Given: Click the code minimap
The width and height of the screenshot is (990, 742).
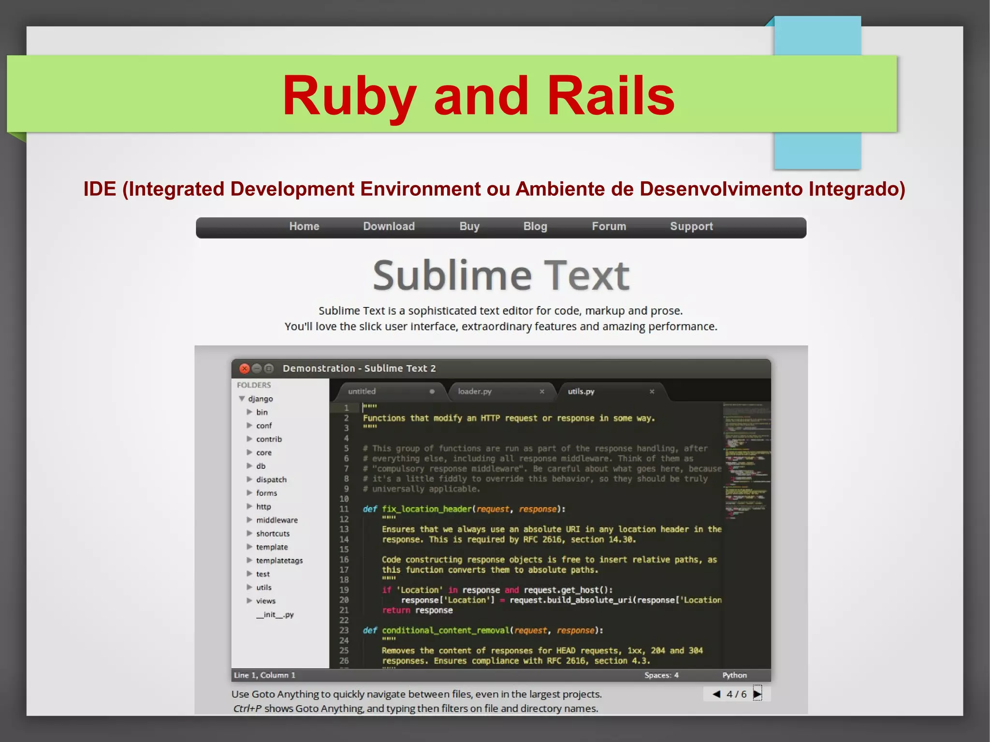Looking at the screenshot, I should click(x=746, y=461).
